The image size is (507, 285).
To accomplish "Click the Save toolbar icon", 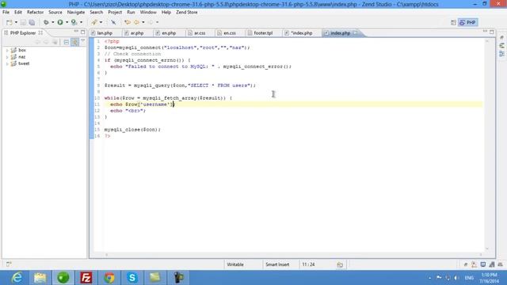I will tap(23, 22).
